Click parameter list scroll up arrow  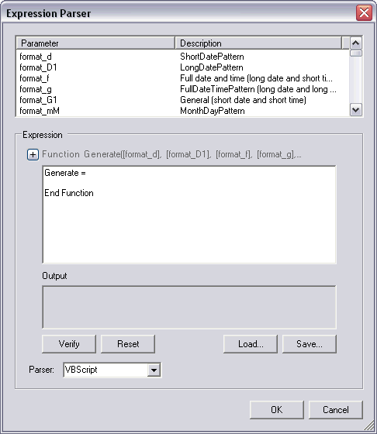pyautogui.click(x=356, y=43)
